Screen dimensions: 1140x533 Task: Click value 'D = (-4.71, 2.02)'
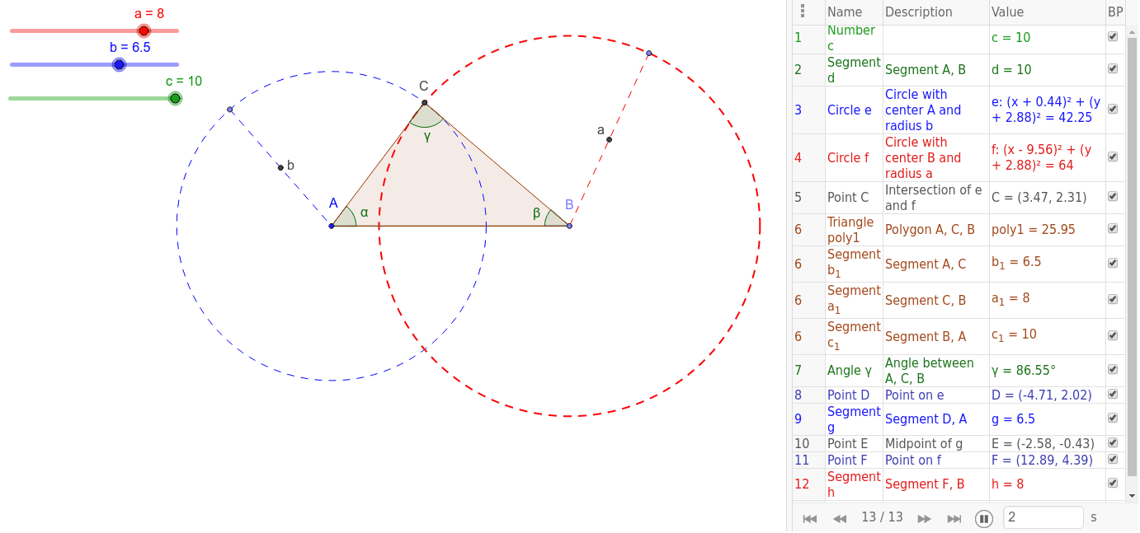(1042, 395)
